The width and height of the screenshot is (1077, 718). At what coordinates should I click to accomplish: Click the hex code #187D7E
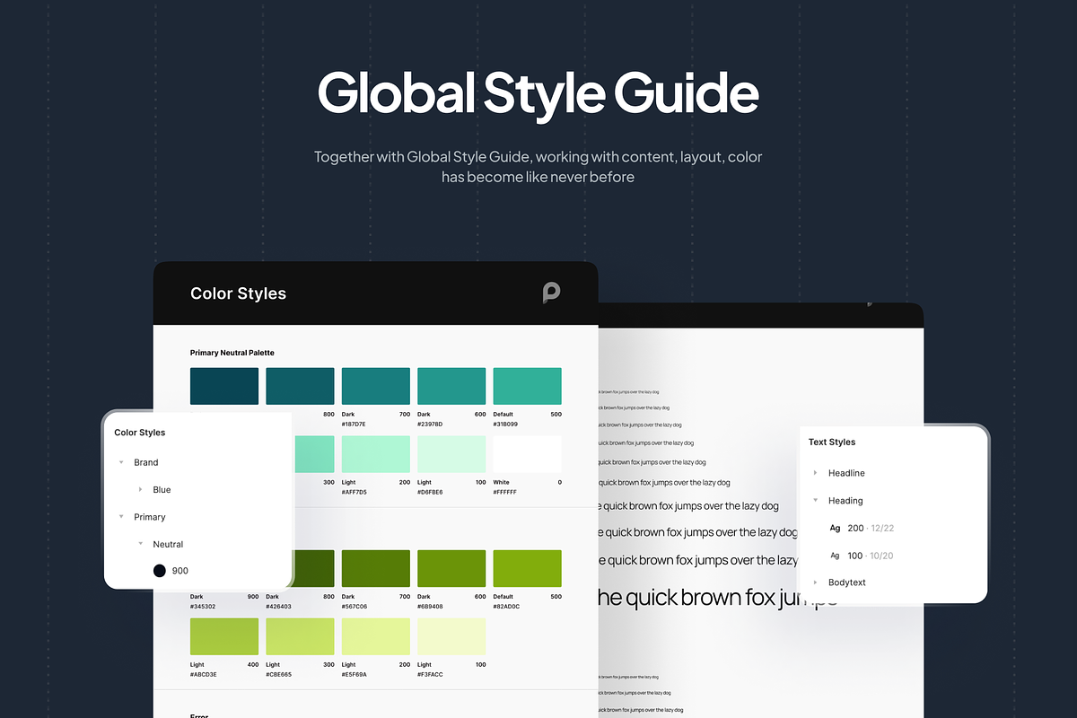pos(354,424)
